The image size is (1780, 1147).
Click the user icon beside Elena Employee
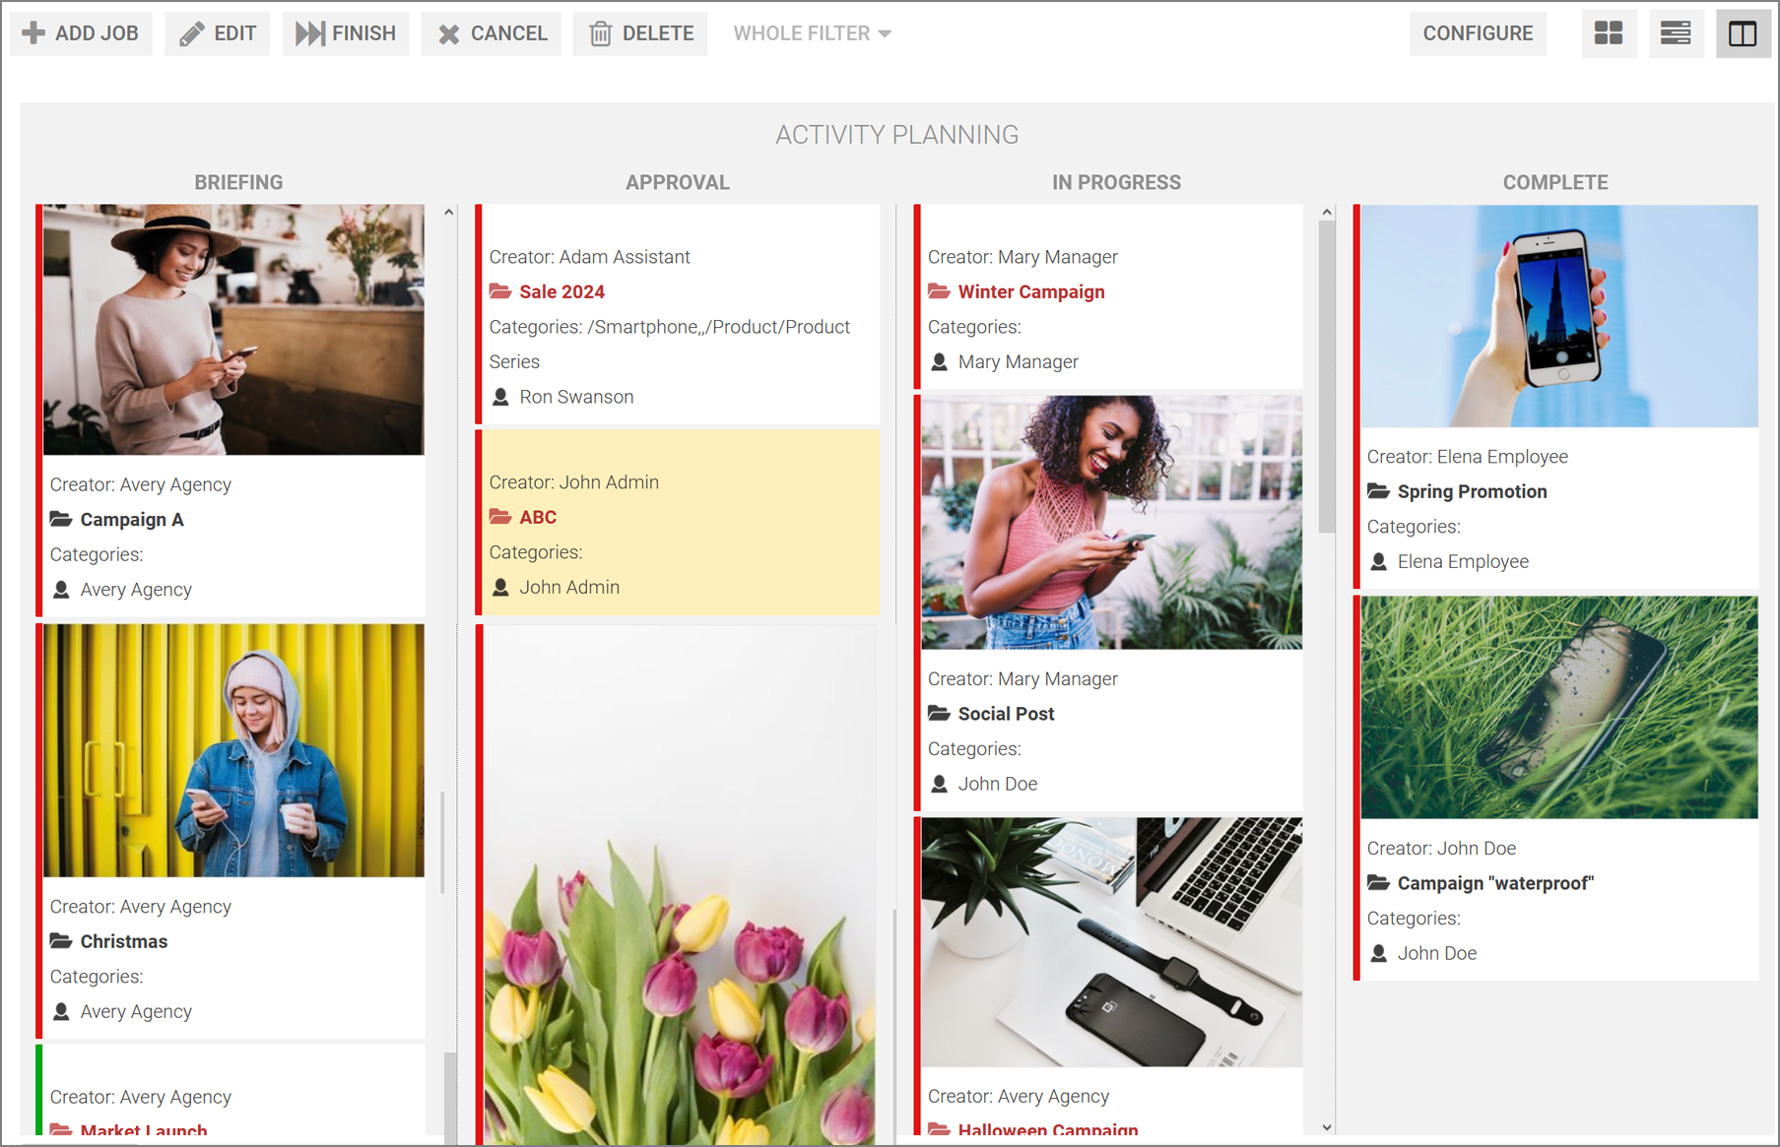click(x=1378, y=561)
